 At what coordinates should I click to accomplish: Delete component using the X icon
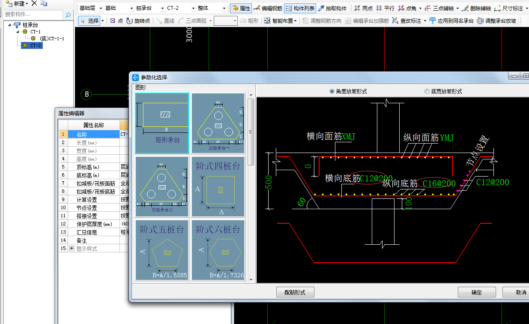click(x=34, y=3)
